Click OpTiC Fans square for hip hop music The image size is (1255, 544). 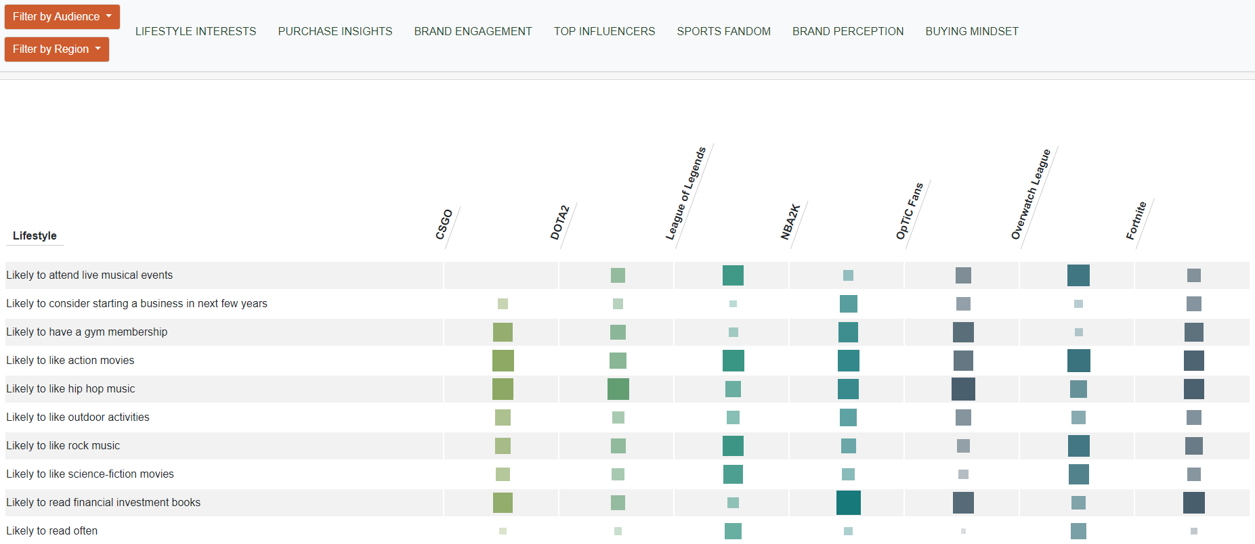pos(963,389)
